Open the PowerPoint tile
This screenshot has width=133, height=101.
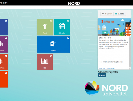4,62
